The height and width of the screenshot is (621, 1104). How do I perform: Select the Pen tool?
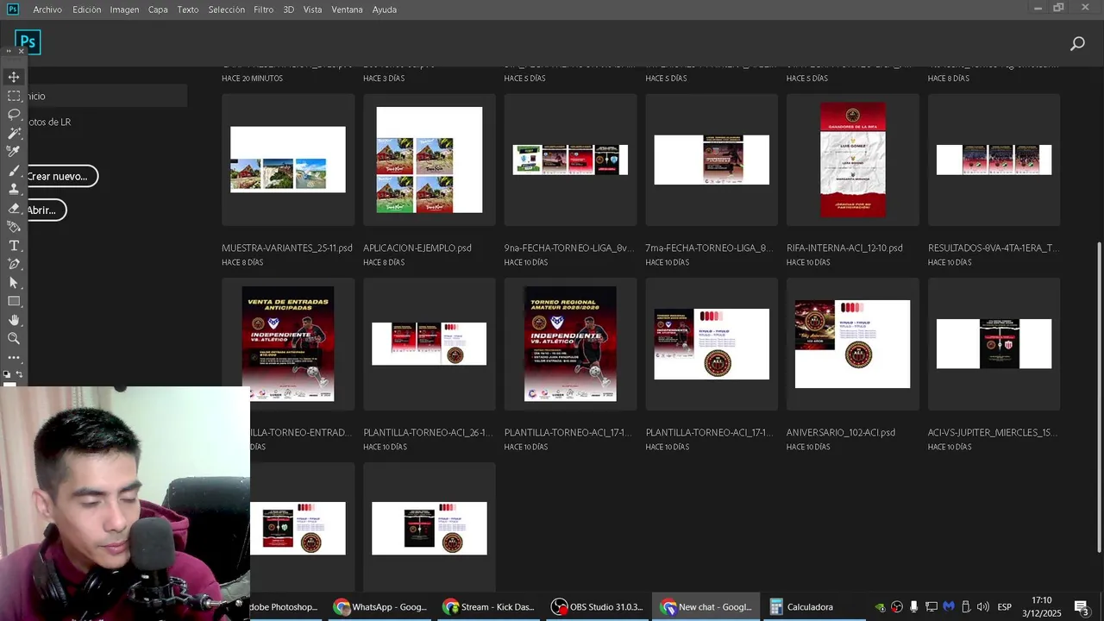coord(14,264)
